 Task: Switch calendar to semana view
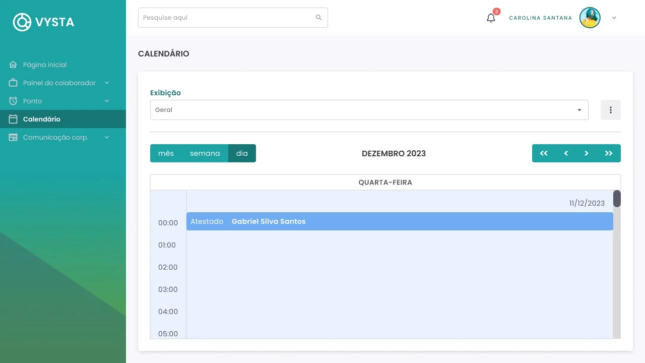[x=205, y=153]
